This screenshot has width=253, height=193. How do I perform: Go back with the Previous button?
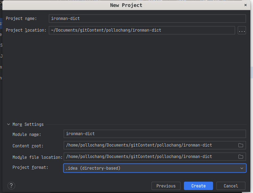point(166,186)
